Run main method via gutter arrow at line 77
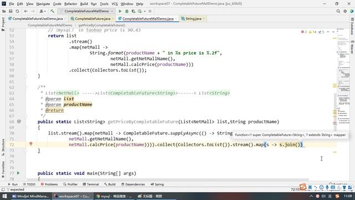 click(18, 173)
